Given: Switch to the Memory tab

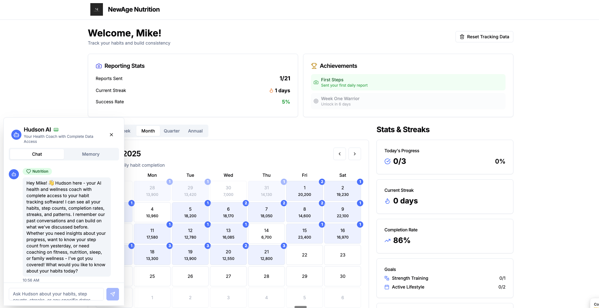Looking at the screenshot, I should (91, 154).
